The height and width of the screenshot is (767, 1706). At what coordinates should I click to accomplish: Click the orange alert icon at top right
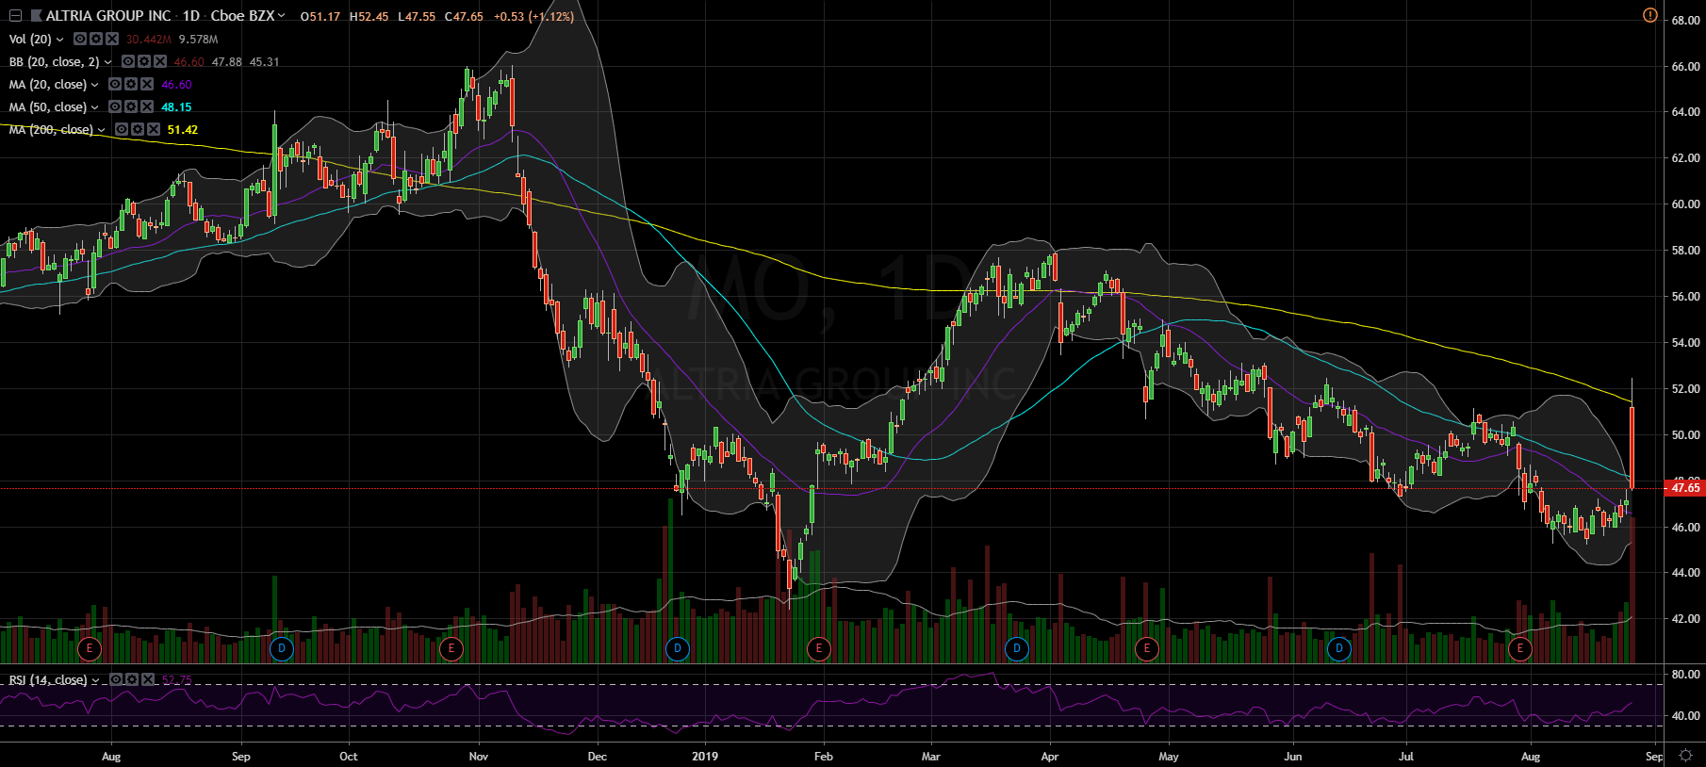click(x=1649, y=15)
